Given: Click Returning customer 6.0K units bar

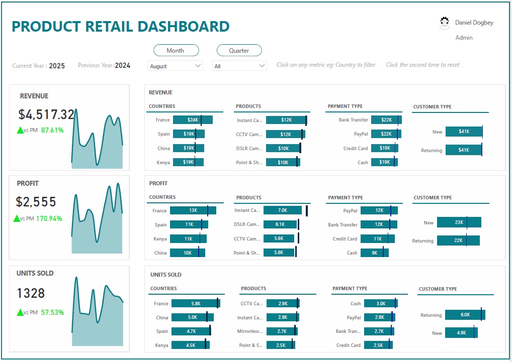Looking at the screenshot, I should pos(465,315).
